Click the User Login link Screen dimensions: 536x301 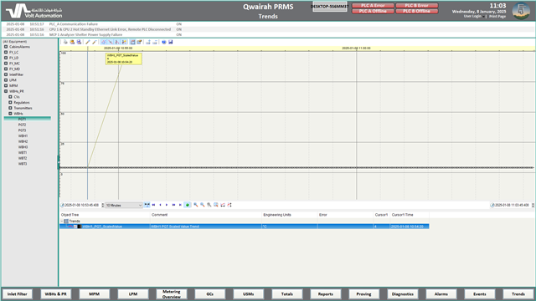click(472, 16)
